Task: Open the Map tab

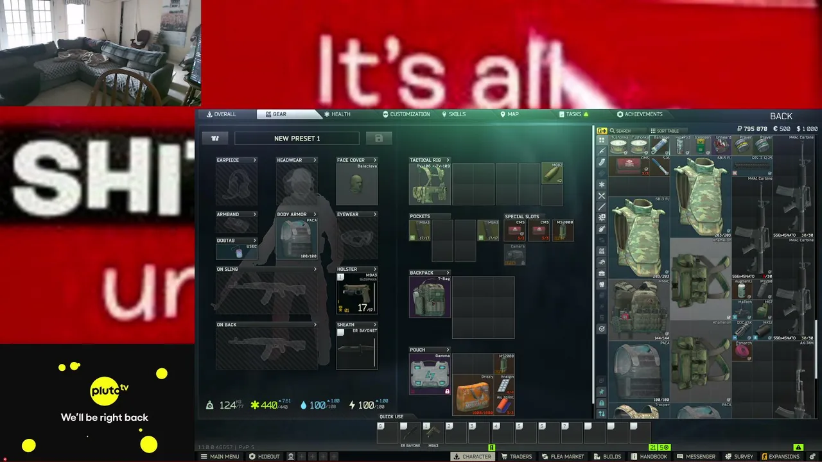Action: (x=509, y=114)
